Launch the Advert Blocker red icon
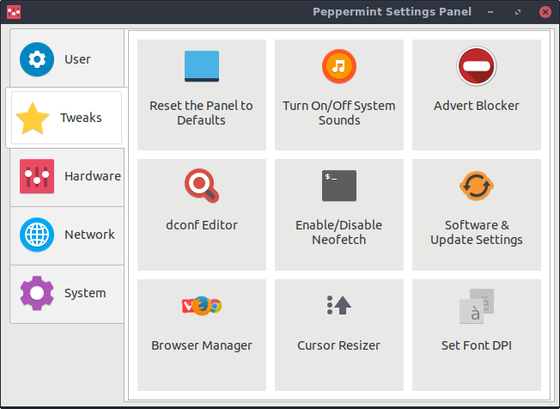This screenshot has height=409, width=560. tap(477, 66)
